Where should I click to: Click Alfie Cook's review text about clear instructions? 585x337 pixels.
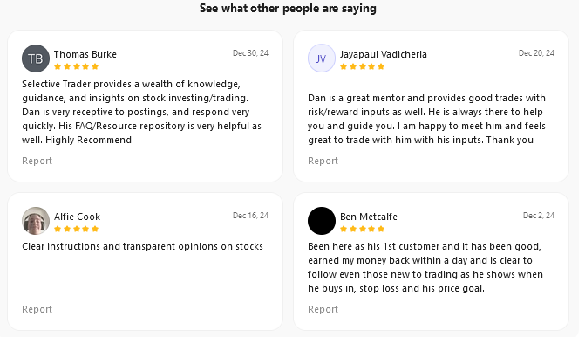click(142, 246)
